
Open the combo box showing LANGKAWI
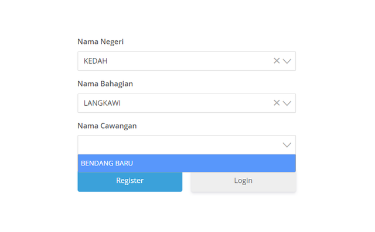[186, 103]
